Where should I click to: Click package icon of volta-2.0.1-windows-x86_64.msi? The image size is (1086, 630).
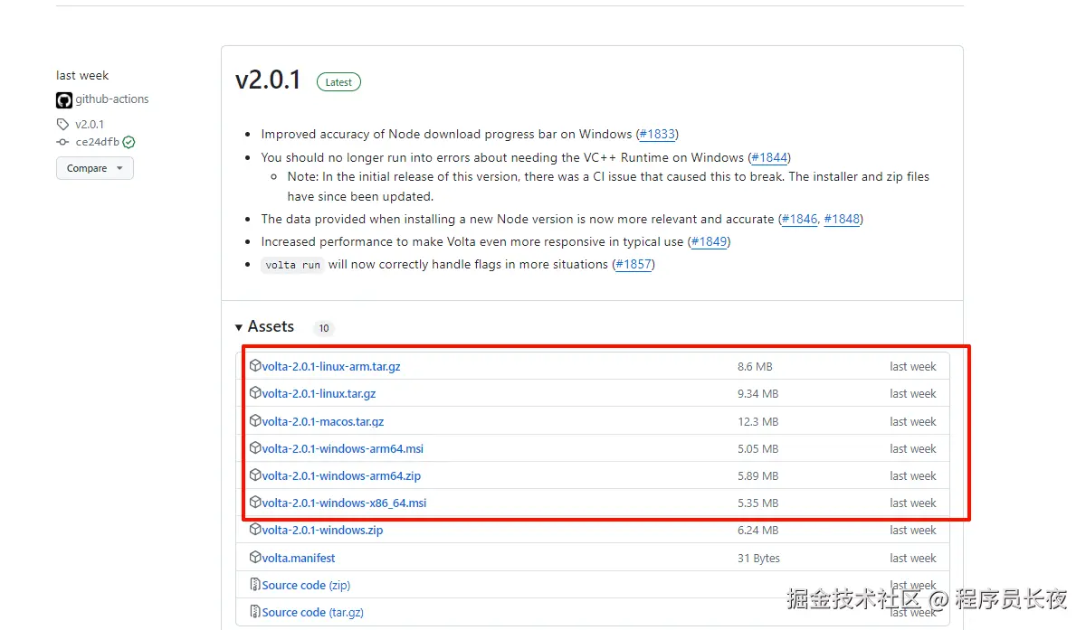[255, 503]
